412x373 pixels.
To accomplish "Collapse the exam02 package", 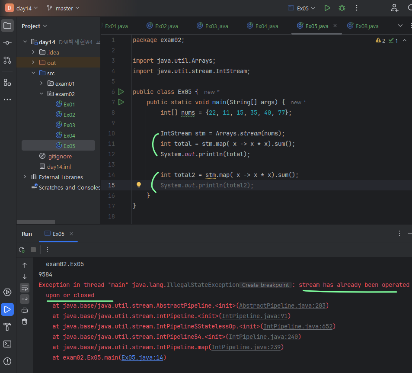I will click(41, 93).
